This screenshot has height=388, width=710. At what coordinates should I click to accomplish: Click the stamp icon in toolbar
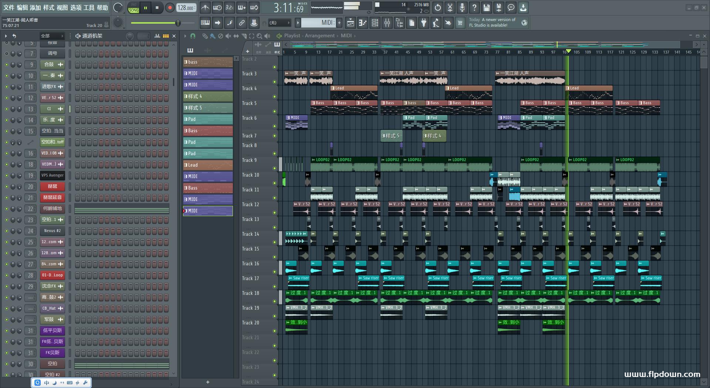(254, 23)
